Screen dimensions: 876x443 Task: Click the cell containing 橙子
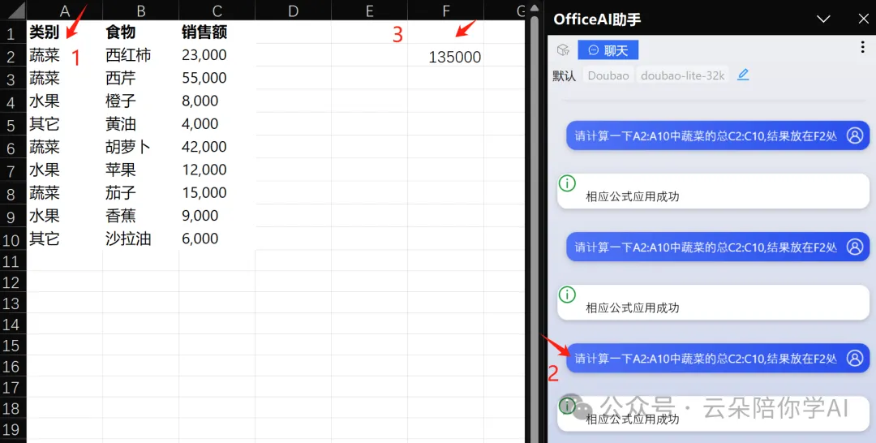pyautogui.click(x=141, y=101)
